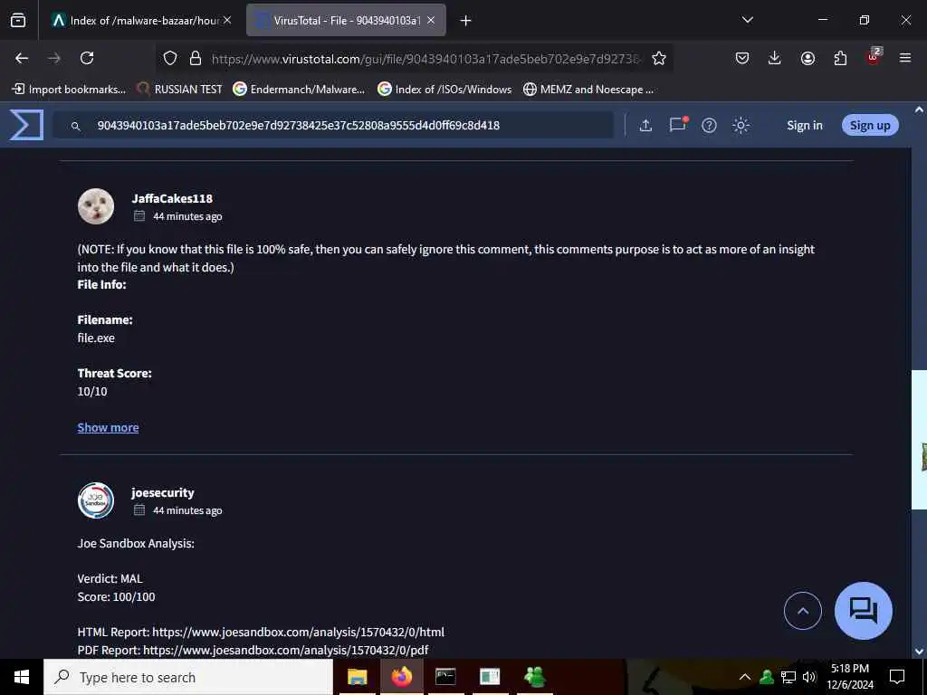Open joesecurity avatar

coord(96,500)
